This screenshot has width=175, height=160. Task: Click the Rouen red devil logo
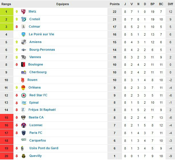coord(23,80)
